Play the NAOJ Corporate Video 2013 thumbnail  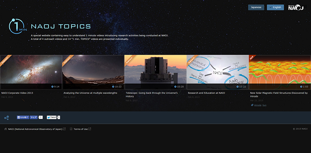(31, 72)
